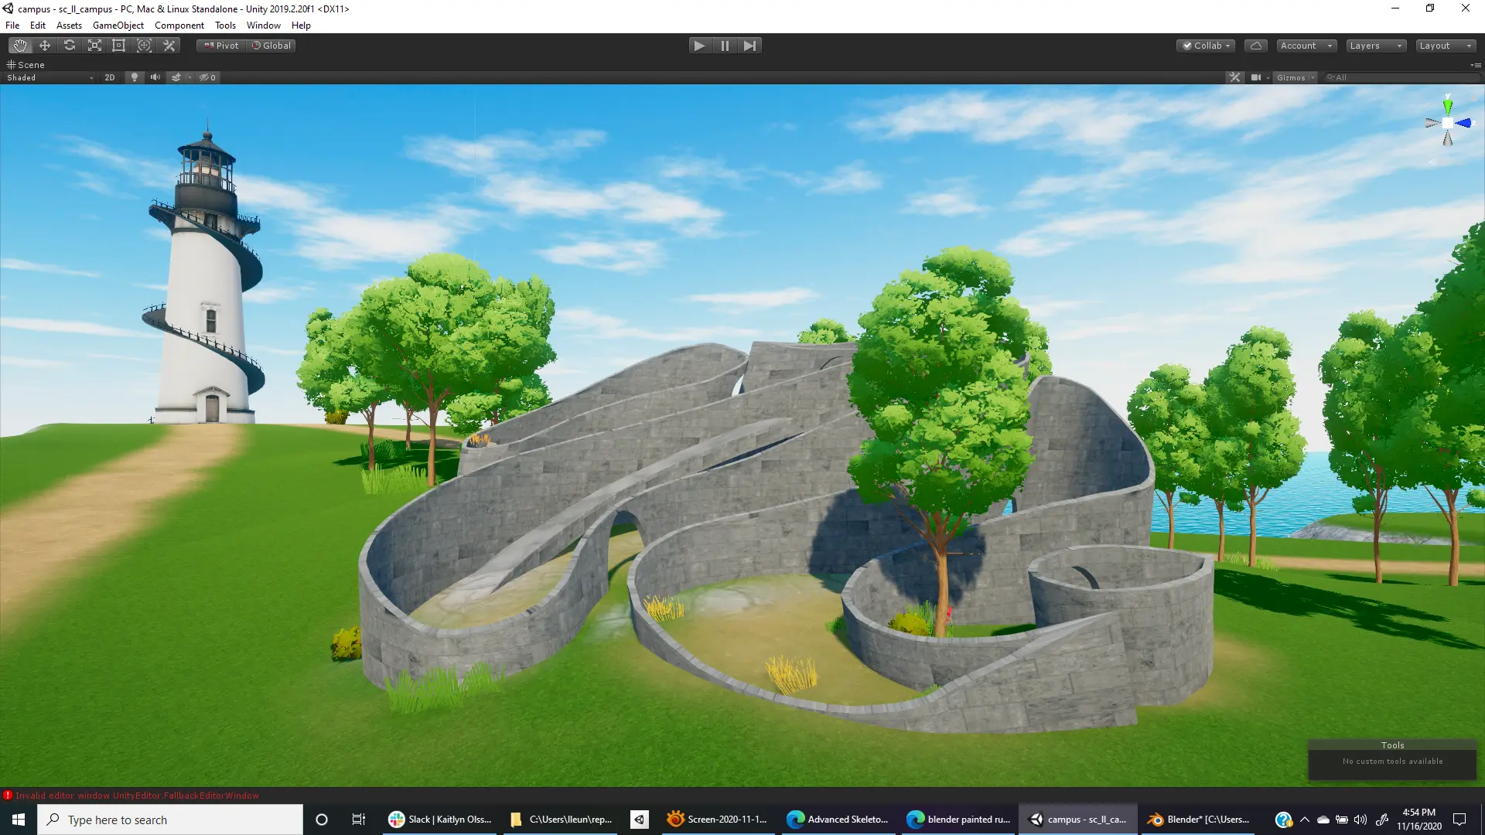The height and width of the screenshot is (835, 1485).
Task: Select the Move tool in toolbar
Action: (x=45, y=46)
